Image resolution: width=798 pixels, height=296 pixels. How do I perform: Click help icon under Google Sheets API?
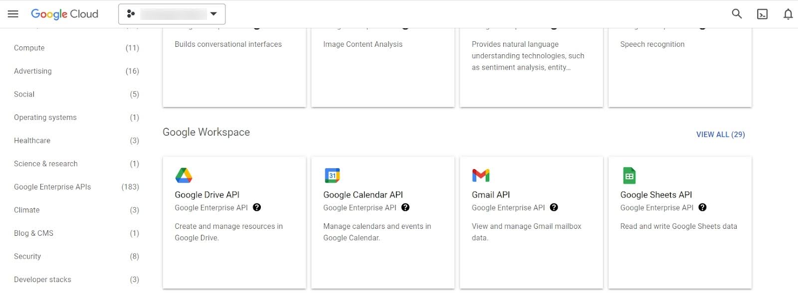pyautogui.click(x=703, y=207)
